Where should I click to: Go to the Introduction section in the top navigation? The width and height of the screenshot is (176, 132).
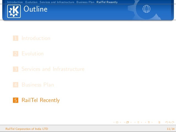coord(15,2)
